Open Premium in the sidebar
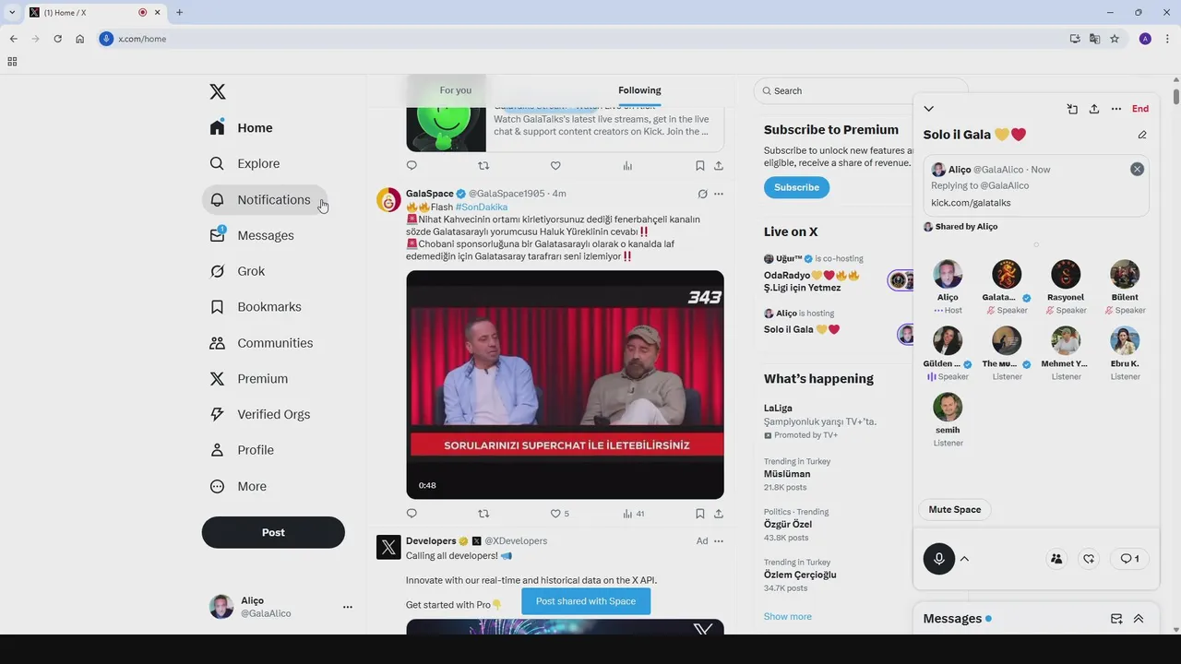The height and width of the screenshot is (664, 1181). (x=249, y=378)
